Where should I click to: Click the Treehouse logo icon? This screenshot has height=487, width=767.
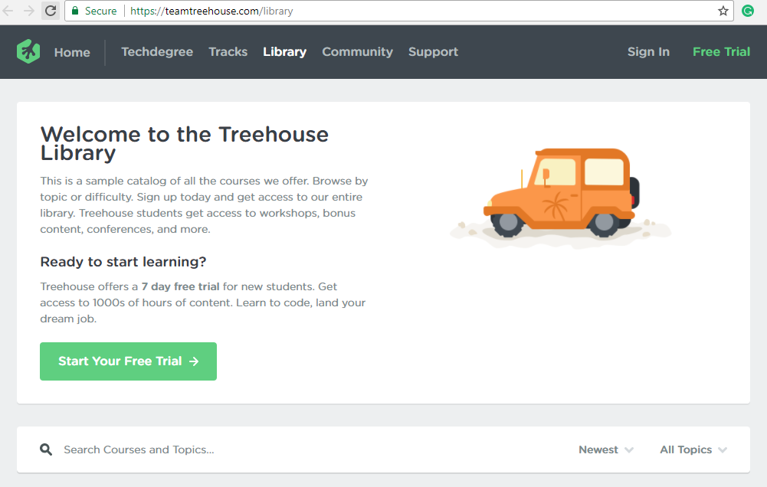click(28, 51)
